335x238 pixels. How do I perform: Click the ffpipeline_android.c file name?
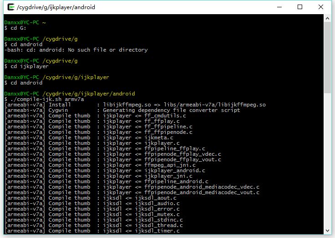(176, 182)
